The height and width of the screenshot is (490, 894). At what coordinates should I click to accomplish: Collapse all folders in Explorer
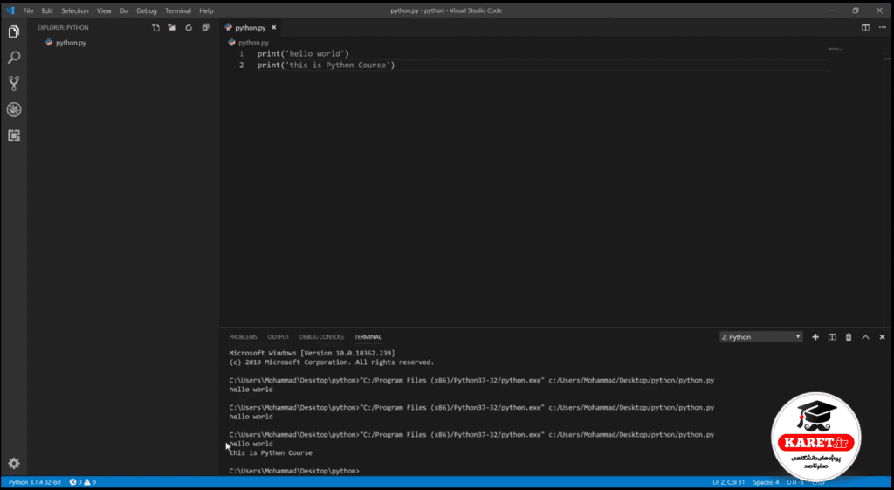(x=206, y=27)
